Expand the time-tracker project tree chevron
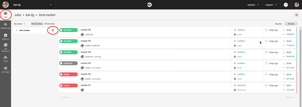This screenshot has width=302, height=107. click(x=16, y=30)
